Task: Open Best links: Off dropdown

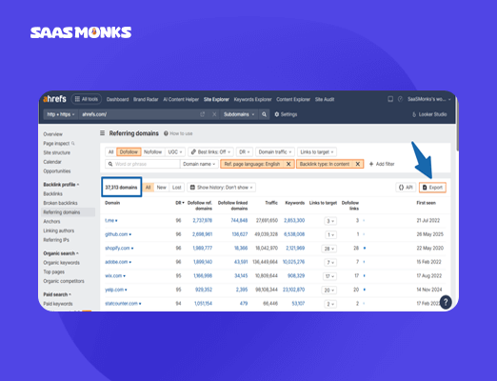Action: (210, 152)
